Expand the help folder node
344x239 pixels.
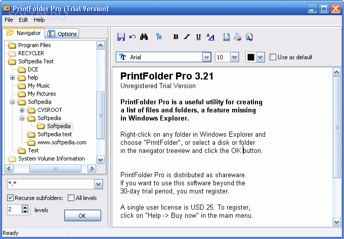pyautogui.click(x=13, y=78)
